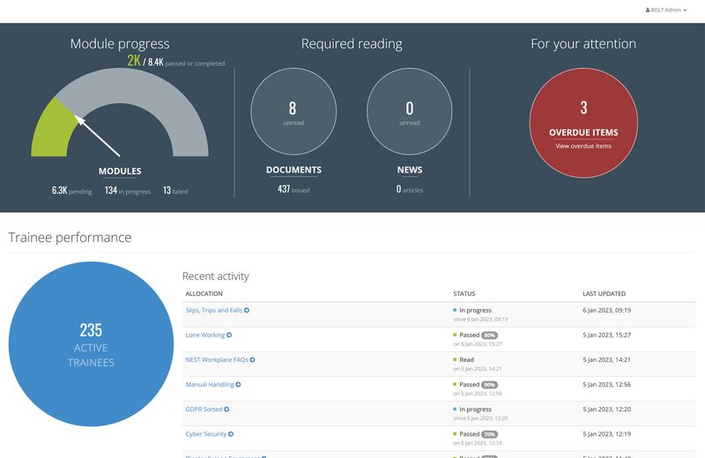
Task: Click arrow icon next to Cyber Security
Action: click(x=231, y=433)
